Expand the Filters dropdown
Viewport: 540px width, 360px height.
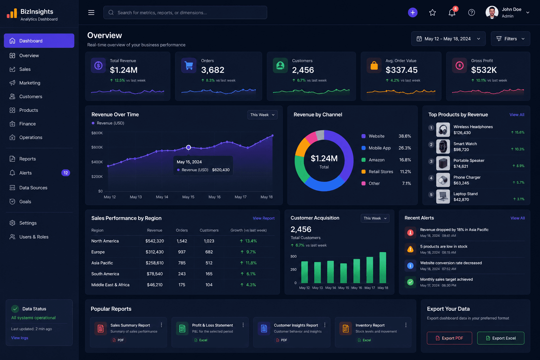510,39
